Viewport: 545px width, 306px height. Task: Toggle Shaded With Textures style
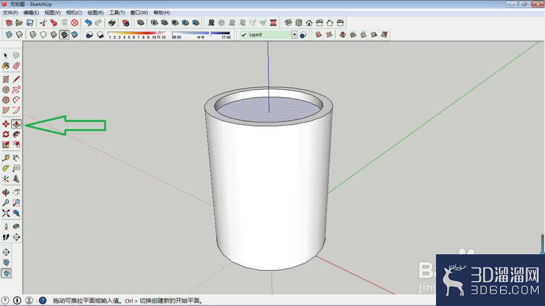coord(64,35)
